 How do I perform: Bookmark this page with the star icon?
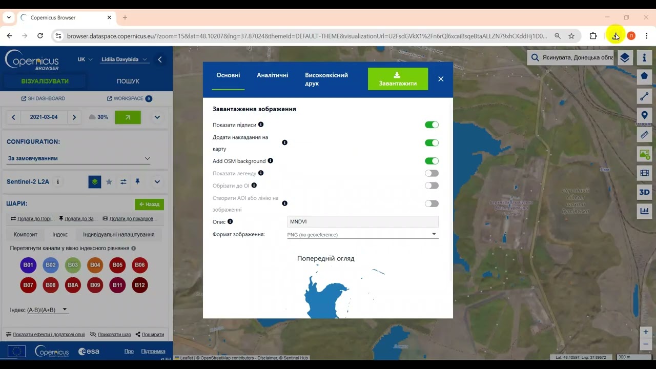(x=571, y=36)
